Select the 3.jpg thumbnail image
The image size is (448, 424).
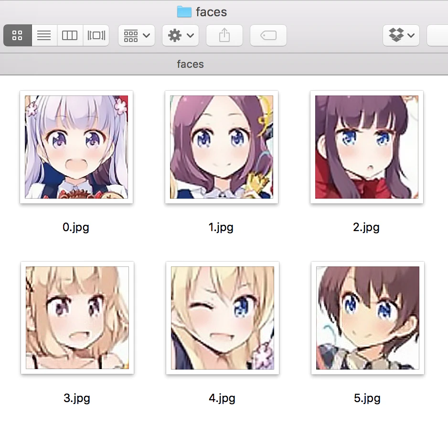[77, 318]
